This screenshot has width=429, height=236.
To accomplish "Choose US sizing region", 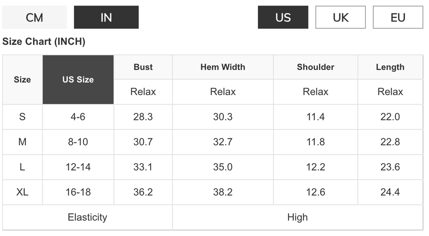I will click(x=283, y=18).
